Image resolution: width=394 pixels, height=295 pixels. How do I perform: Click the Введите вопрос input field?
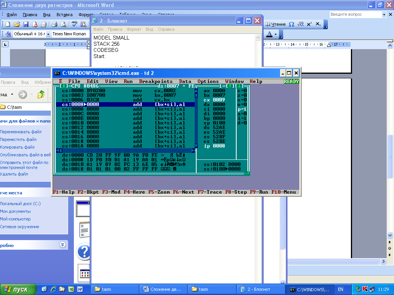[x=356, y=15]
